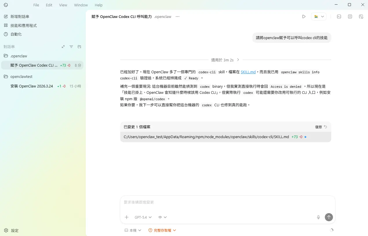This screenshot has width=368, height=236.
Task: Click the microphone voice input icon
Action: pos(318,217)
